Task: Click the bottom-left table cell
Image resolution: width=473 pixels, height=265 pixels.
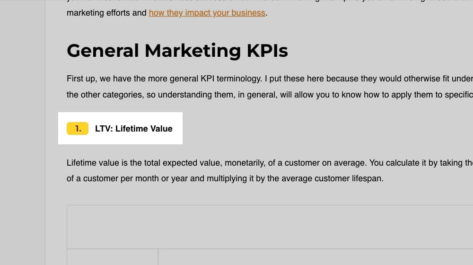Action: (x=112, y=257)
